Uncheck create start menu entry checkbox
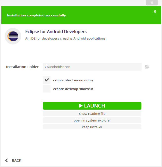This screenshot has height=167, width=162. (47, 80)
